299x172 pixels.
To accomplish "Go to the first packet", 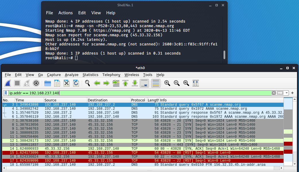I will click(125, 83).
